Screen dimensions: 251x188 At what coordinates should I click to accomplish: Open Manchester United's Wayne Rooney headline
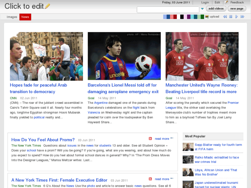(202, 88)
